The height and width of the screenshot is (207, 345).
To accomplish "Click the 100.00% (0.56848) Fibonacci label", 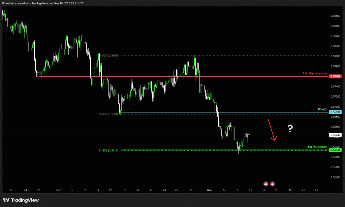I will 108,114.
